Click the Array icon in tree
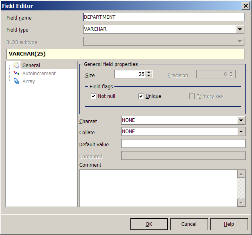 click(x=16, y=82)
